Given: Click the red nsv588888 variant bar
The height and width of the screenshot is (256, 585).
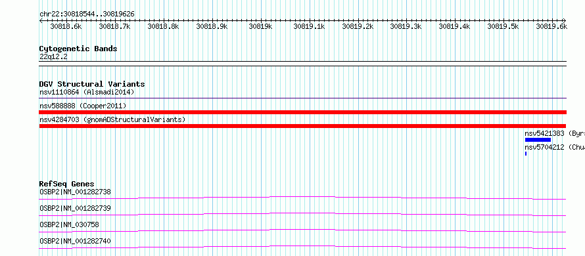Looking at the screenshot, I should coord(302,112).
